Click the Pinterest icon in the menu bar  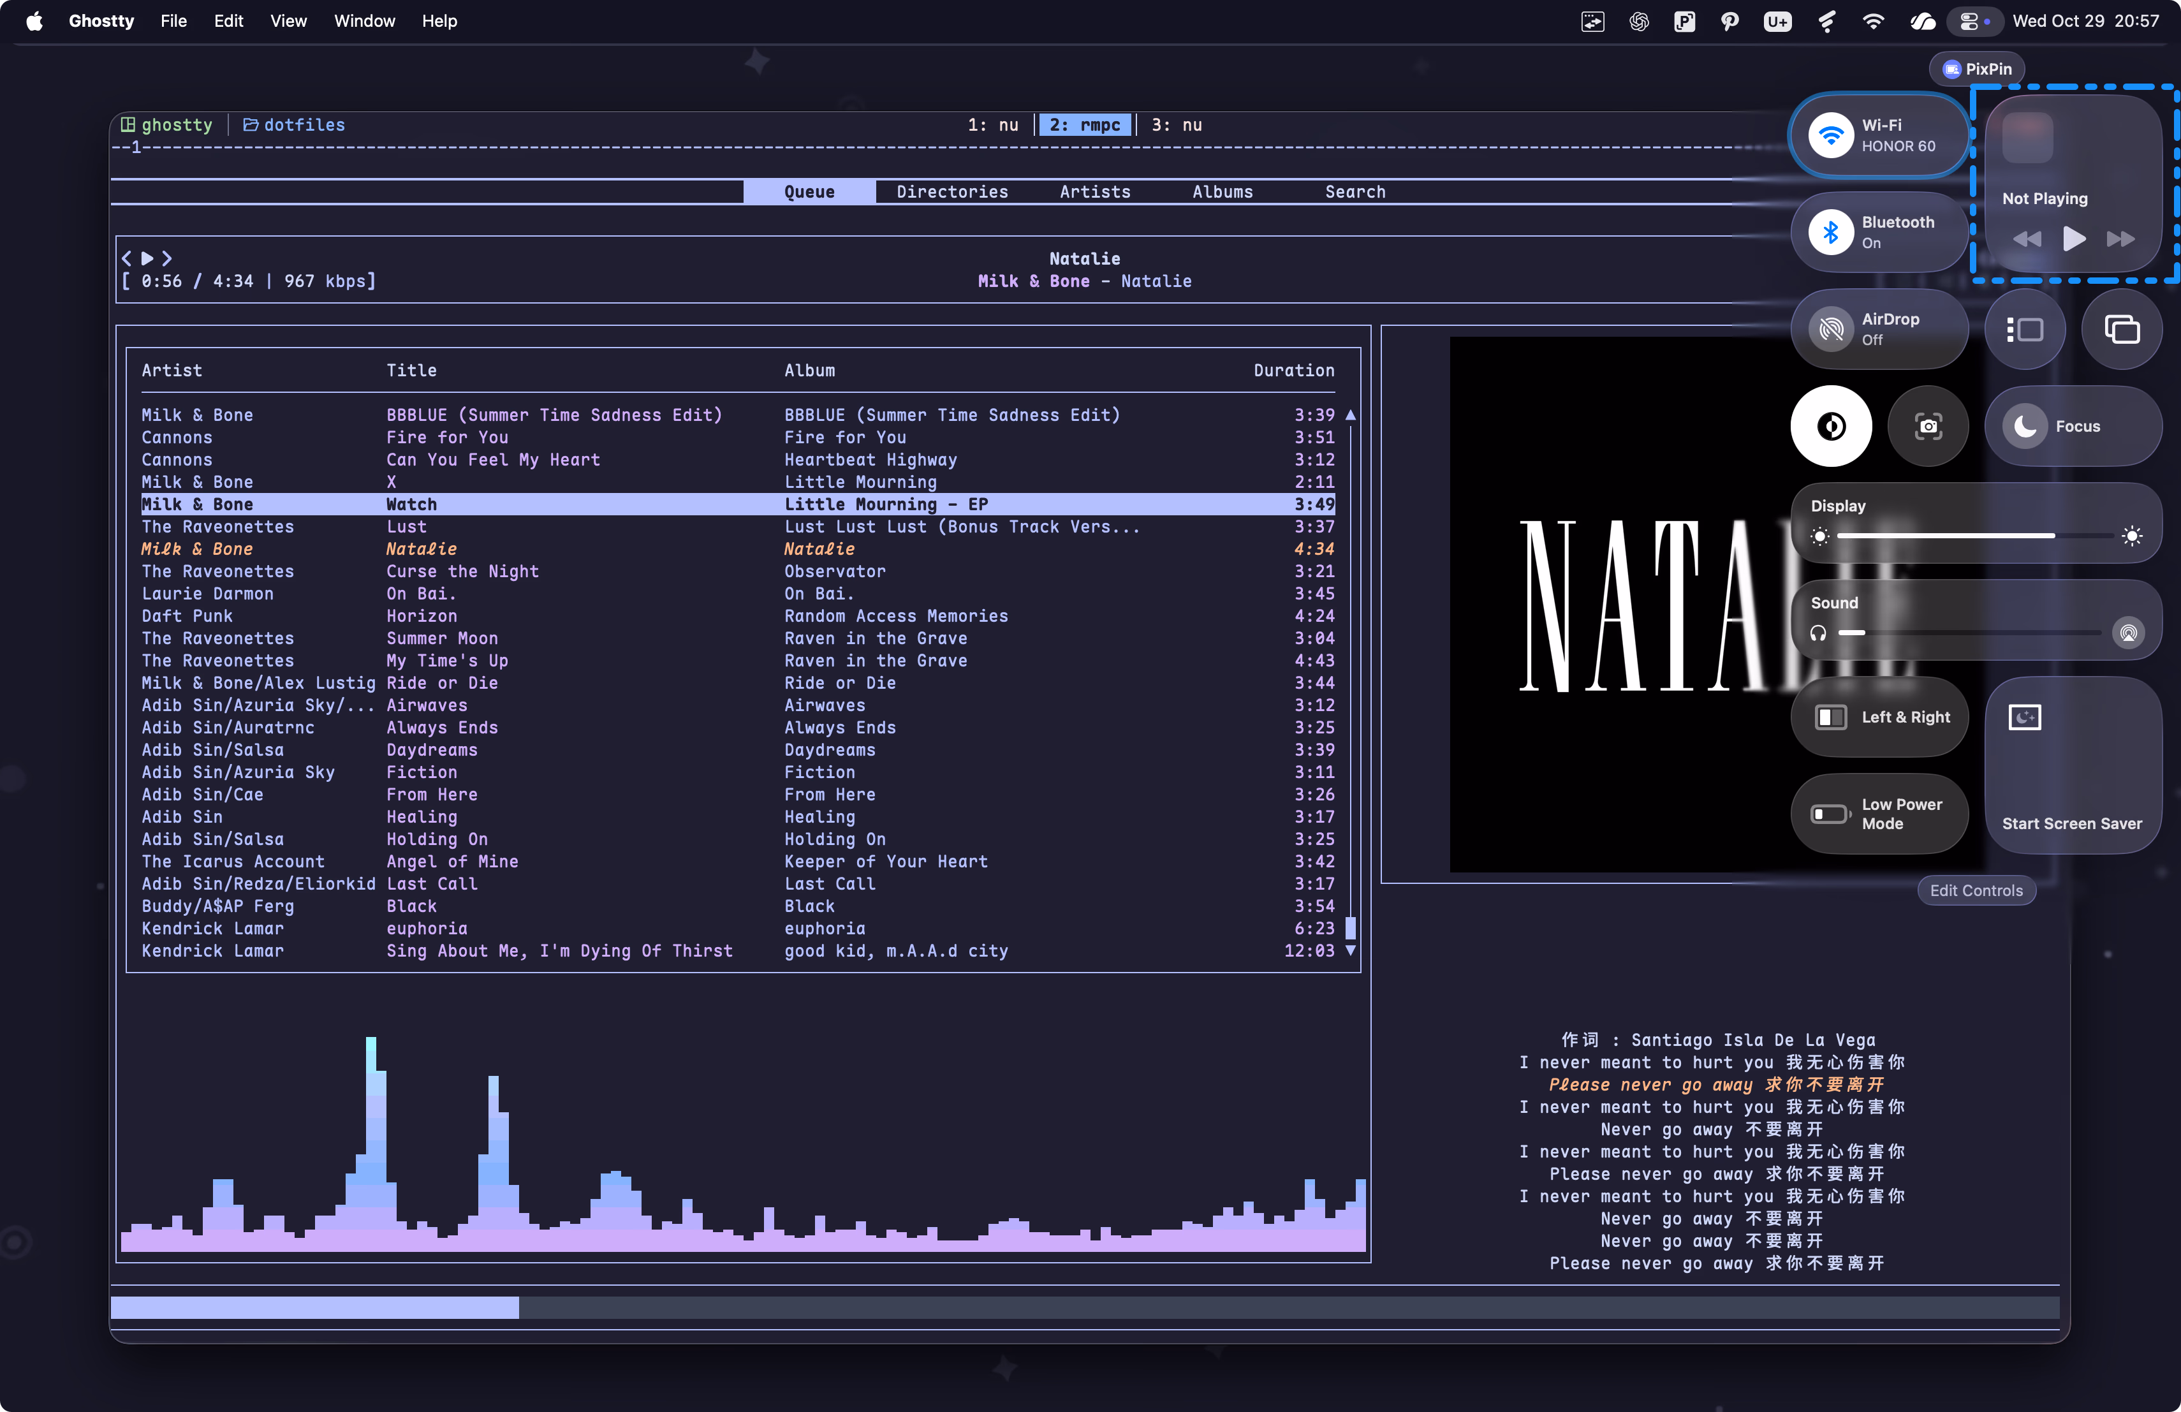pyautogui.click(x=1729, y=20)
